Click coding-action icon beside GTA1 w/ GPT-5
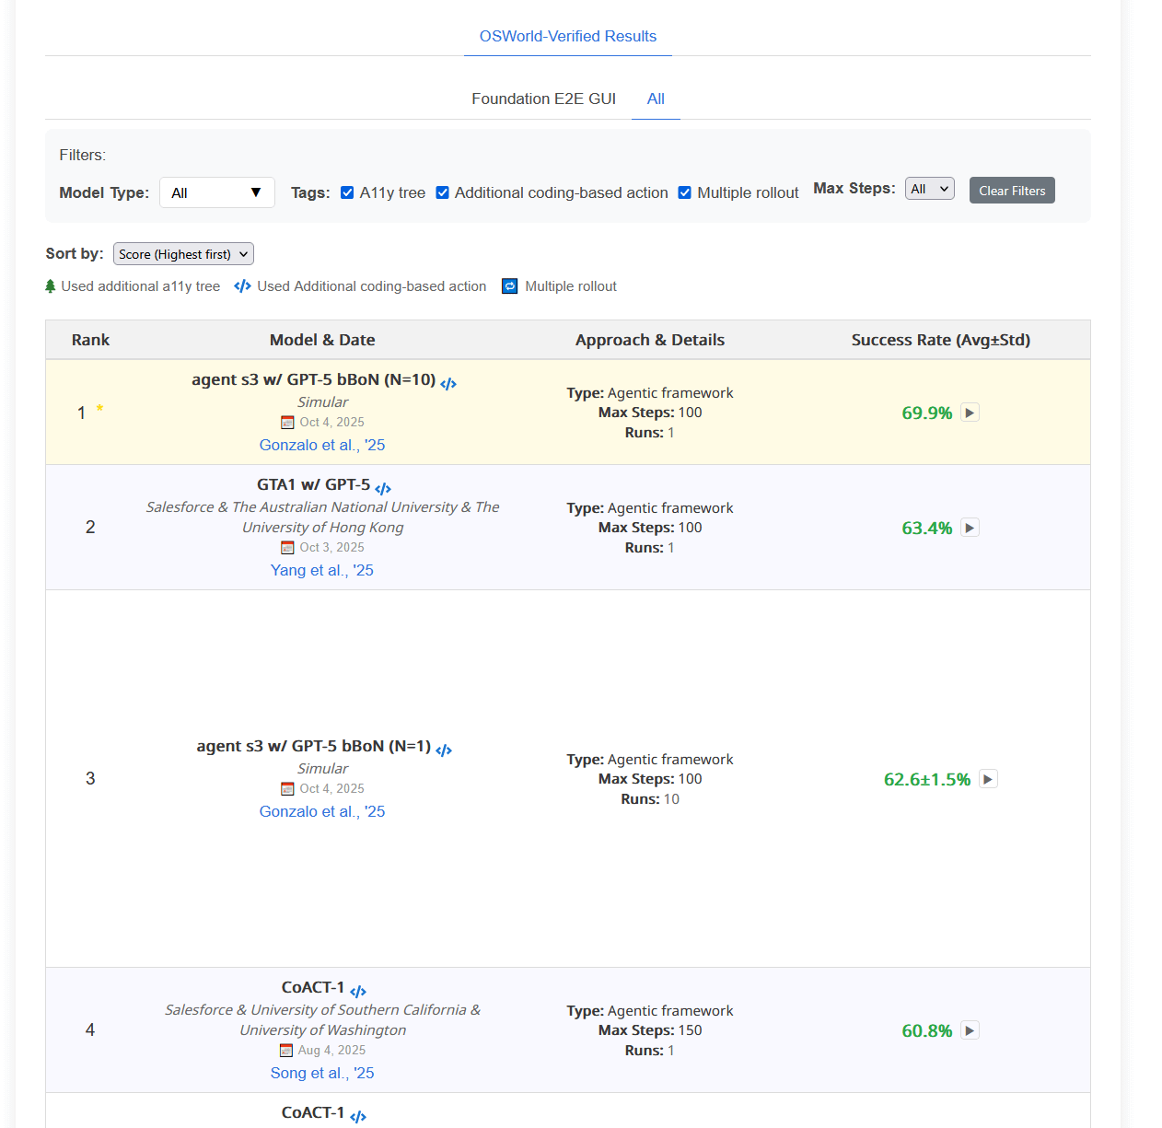The width and height of the screenshot is (1162, 1128). [383, 489]
